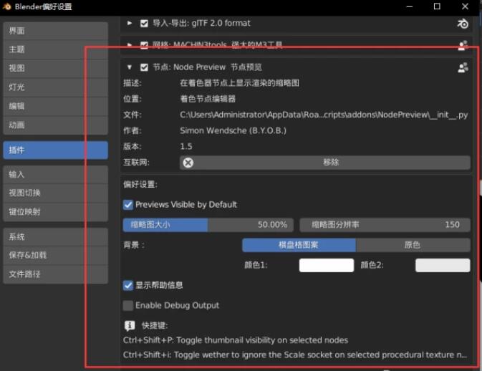Open the 输入 section
The width and height of the screenshot is (482, 371).
[x=56, y=175]
